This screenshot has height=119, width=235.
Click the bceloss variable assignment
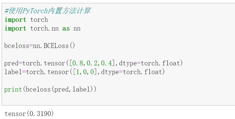click(17, 46)
